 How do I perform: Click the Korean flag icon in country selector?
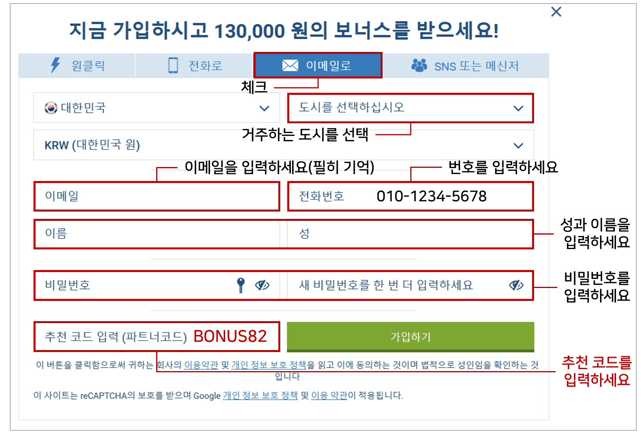point(51,108)
